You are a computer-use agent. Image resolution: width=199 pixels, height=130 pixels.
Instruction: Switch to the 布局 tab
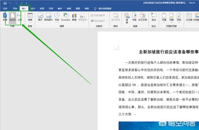[42, 8]
